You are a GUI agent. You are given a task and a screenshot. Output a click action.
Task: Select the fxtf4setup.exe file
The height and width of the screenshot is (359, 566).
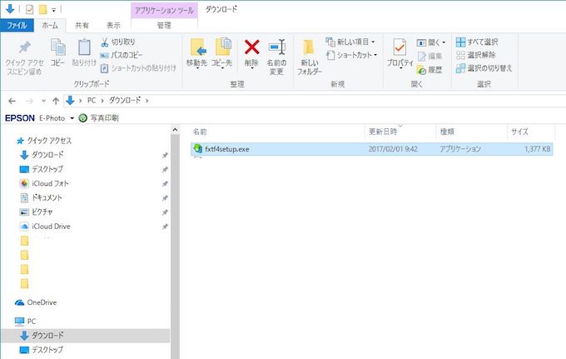(227, 149)
